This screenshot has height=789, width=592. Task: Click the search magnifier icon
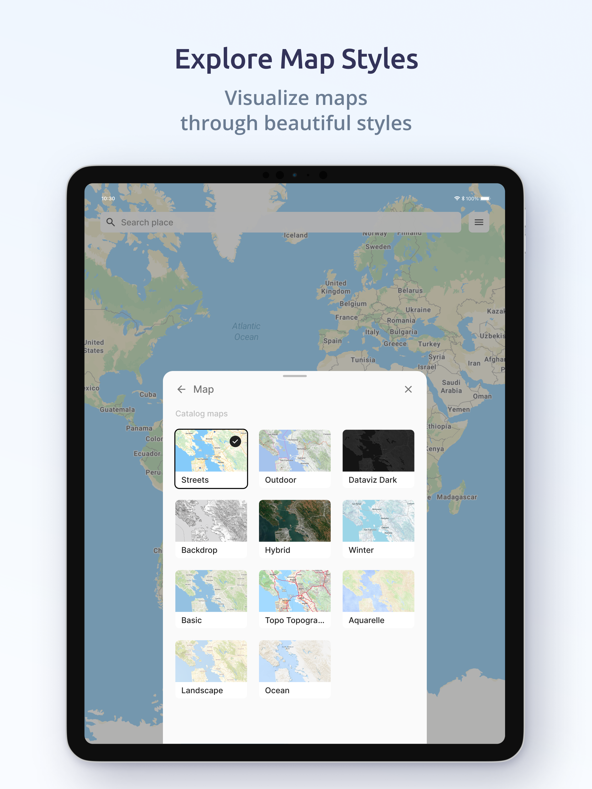point(111,222)
